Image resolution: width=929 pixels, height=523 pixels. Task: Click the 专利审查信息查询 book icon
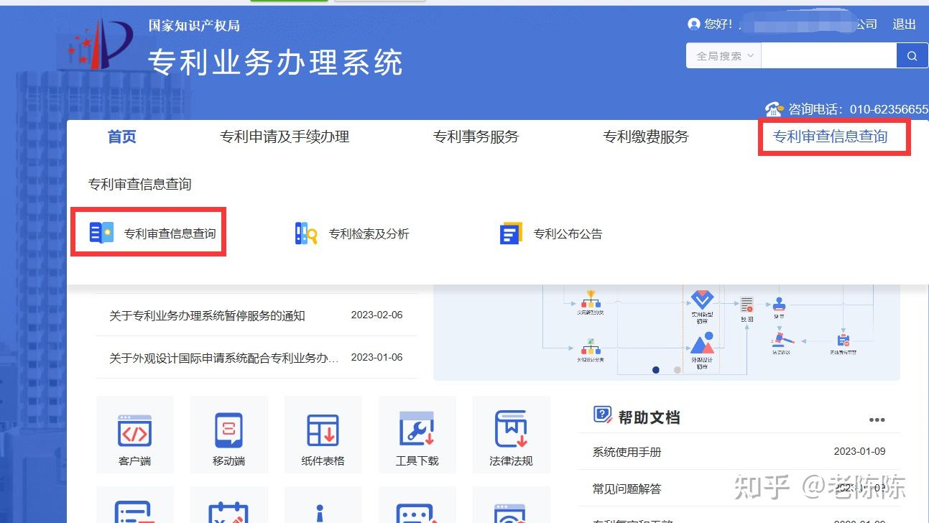point(101,233)
